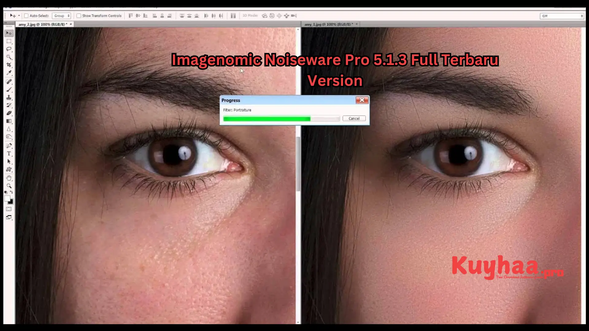
Task: Click 3D Rotate mode icon
Action: point(264,16)
